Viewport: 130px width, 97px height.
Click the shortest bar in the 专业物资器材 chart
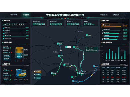tap(122, 58)
